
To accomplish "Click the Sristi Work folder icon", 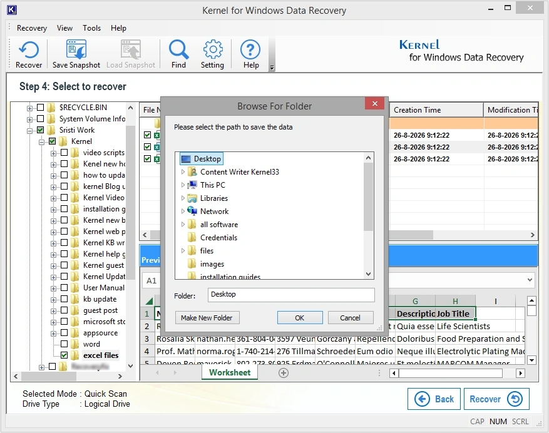I will point(51,130).
